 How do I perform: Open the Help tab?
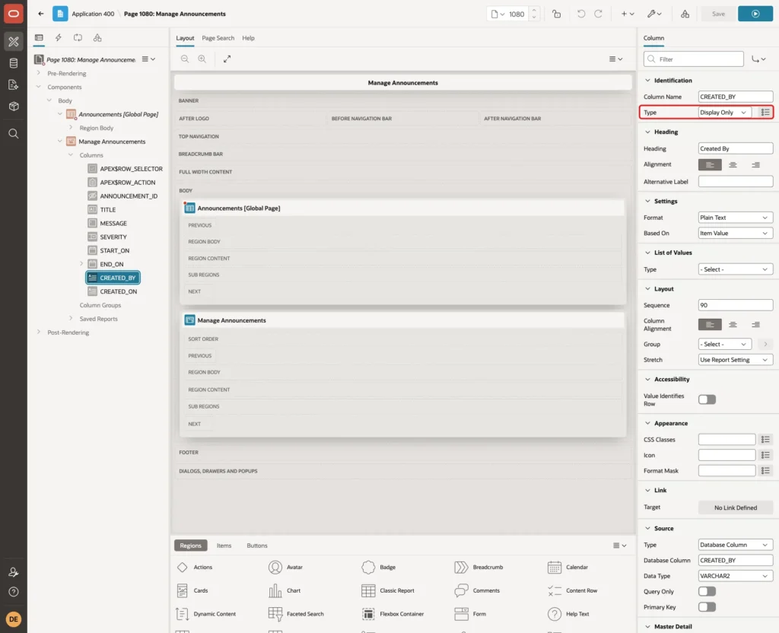(x=248, y=38)
